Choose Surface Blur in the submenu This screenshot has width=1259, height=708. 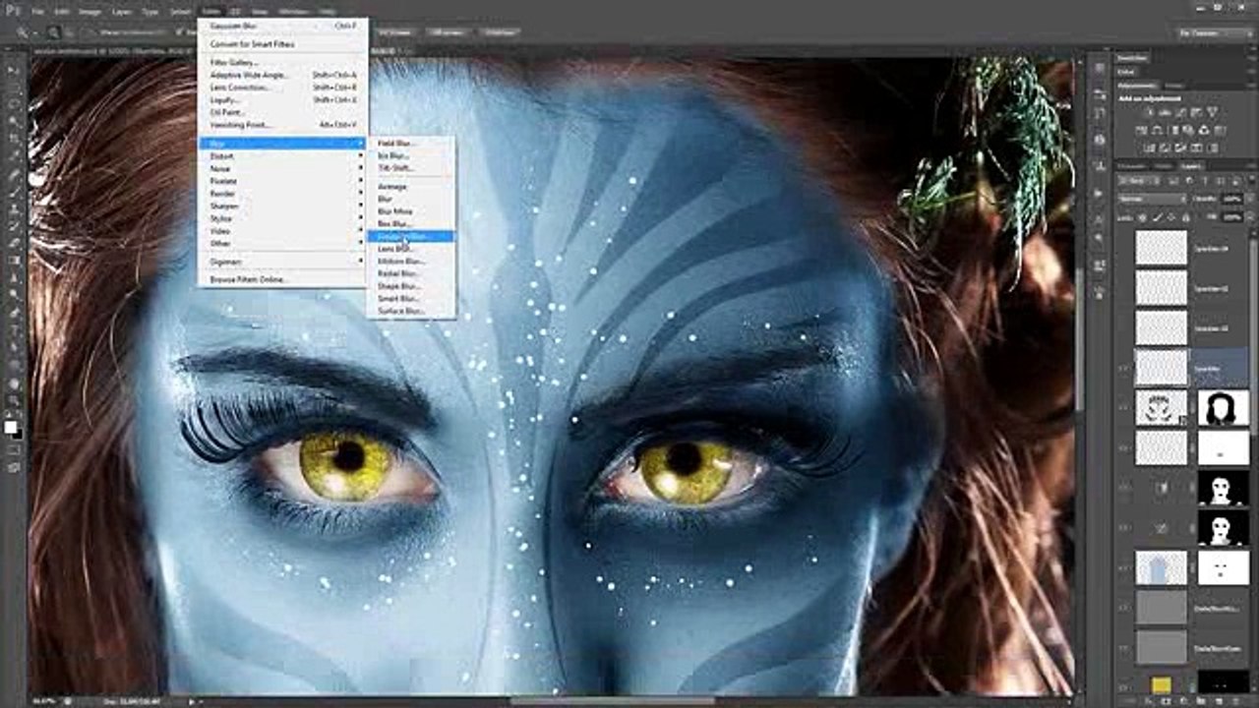point(411,311)
